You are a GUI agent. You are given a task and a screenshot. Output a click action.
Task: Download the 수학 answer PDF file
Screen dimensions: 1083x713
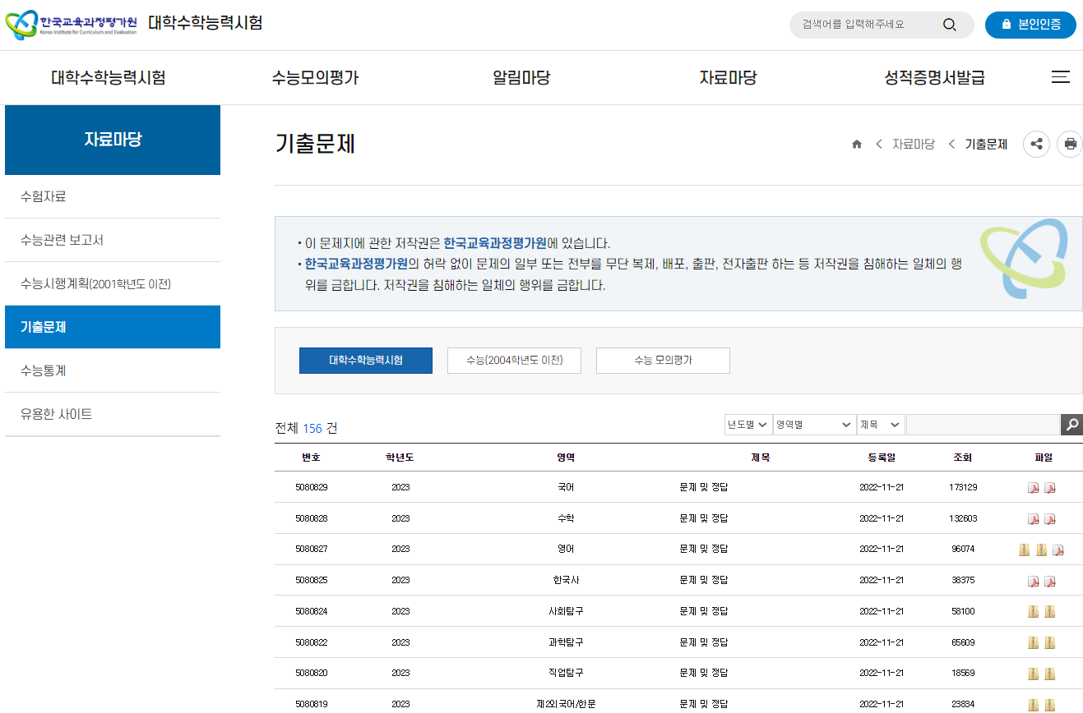coord(1050,518)
